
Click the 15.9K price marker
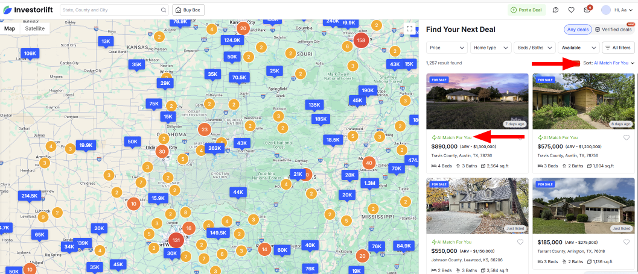tap(158, 198)
